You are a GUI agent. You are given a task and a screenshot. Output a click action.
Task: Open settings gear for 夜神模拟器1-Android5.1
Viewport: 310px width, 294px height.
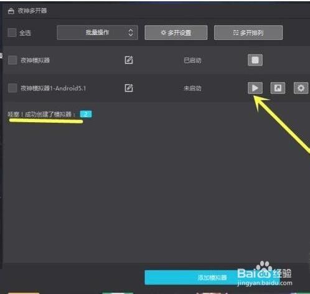[301, 88]
